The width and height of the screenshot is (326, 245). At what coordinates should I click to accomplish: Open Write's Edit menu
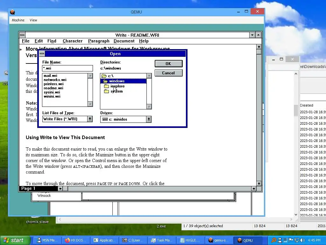pos(39,41)
